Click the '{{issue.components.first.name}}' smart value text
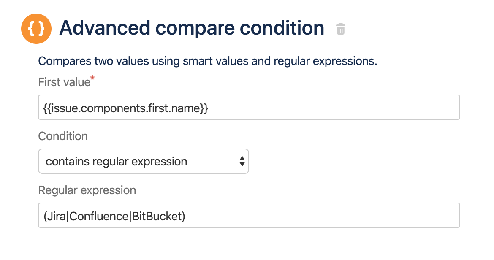Viewport: 494px width, 260px height. click(125, 108)
